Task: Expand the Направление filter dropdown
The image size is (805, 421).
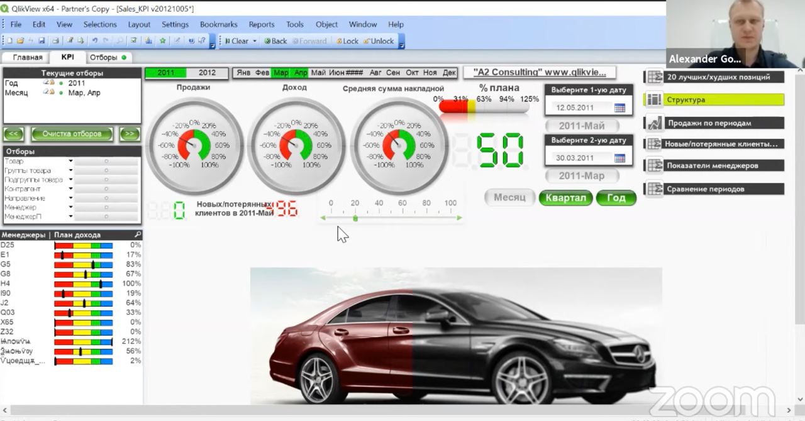Action: [x=70, y=198]
